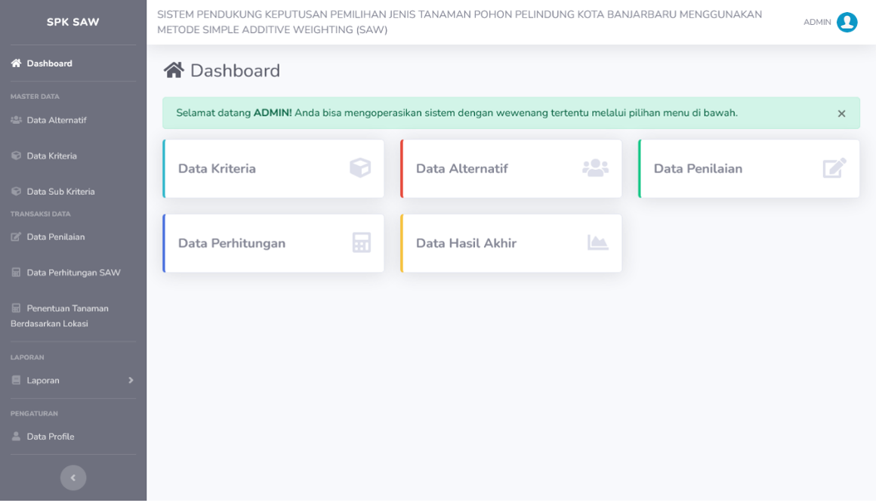This screenshot has width=879, height=503.
Task: Dismiss the welcome alert with the X
Action: [x=841, y=113]
